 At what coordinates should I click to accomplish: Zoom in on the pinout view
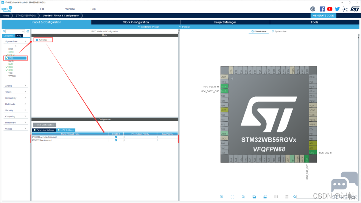(x=221, y=197)
